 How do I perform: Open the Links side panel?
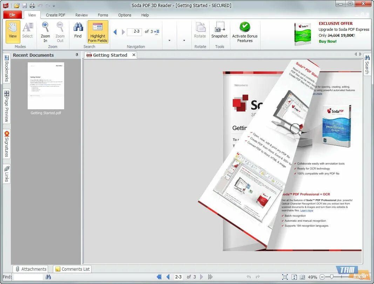coord(6,174)
